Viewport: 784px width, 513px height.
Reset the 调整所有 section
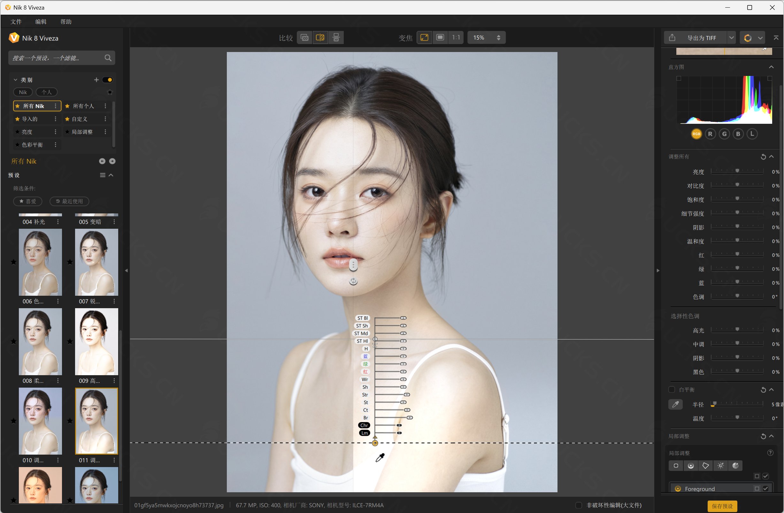click(x=763, y=157)
